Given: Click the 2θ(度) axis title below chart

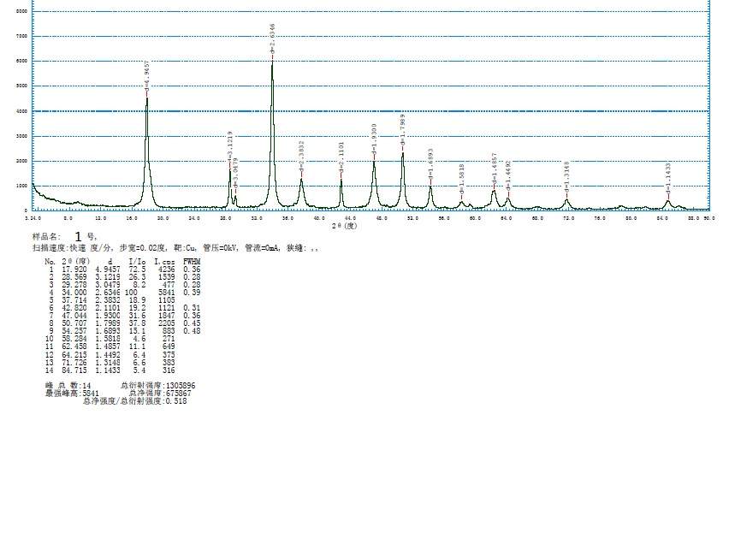Looking at the screenshot, I should tap(345, 226).
